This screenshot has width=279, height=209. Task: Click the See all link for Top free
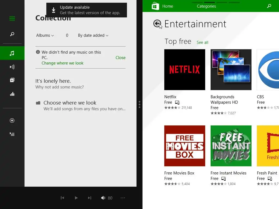click(202, 42)
